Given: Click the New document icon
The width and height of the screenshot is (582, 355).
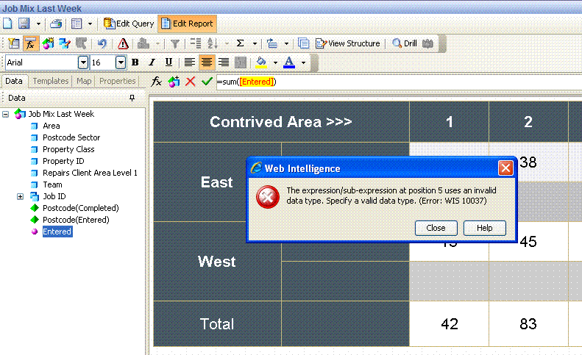Looking at the screenshot, I should click(8, 24).
